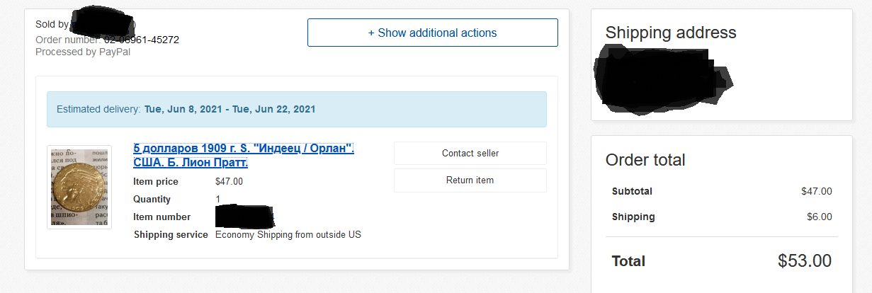Click the Estimated delivery date banner

pos(296,109)
